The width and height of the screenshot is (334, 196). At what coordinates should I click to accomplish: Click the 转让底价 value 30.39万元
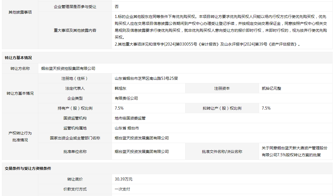pyautogui.click(x=124, y=179)
